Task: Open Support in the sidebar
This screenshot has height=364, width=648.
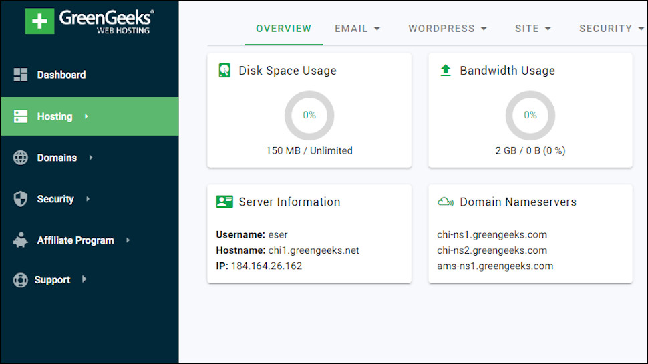Action: [x=90, y=280]
